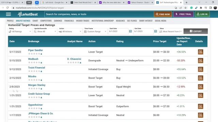Open details icon for Truist Financial row
The width and height of the screenshot is (218, 122).
coord(201,69)
